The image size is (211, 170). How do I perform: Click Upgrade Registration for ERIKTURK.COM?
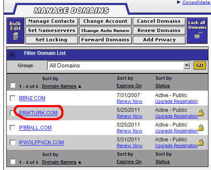pos(176,116)
